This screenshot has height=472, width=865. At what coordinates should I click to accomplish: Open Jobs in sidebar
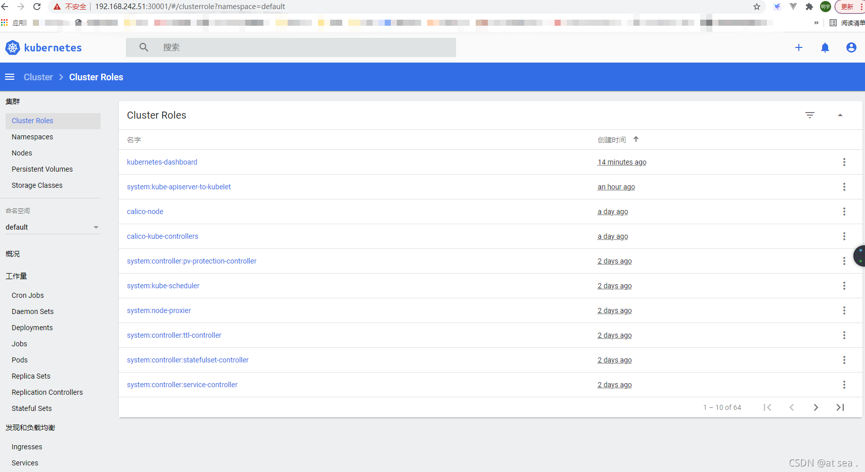(x=19, y=344)
